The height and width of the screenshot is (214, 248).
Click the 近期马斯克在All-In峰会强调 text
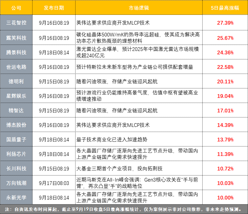(137, 183)
